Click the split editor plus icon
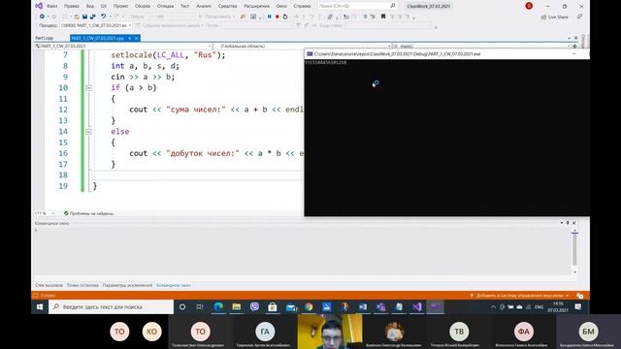This screenshot has height=349, width=621. click(575, 46)
